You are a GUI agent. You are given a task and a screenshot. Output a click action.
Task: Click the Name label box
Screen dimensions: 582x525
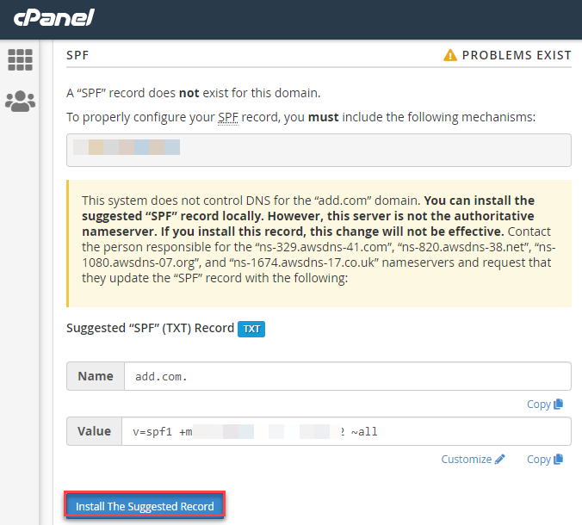point(96,376)
